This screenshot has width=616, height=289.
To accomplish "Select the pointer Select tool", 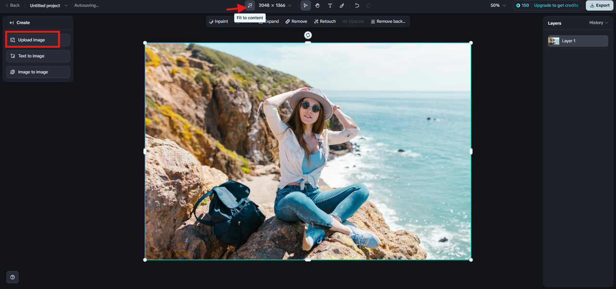I will pos(306,5).
